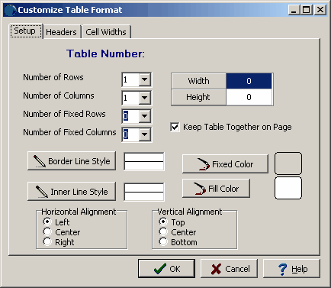Click the blue question mark Help button
Viewport: 331px width, 288px height.
291,269
